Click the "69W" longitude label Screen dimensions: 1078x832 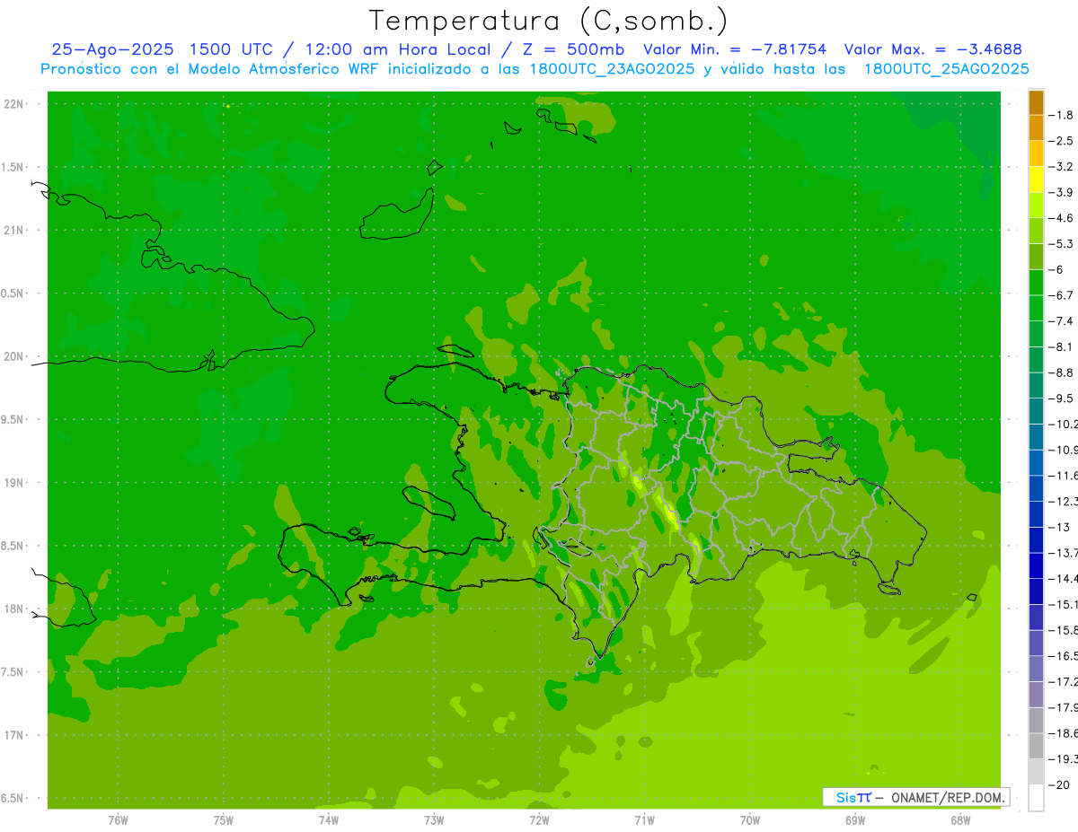(855, 819)
